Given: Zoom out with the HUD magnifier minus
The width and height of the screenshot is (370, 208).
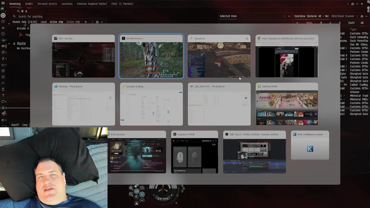Looking at the screenshot, I should coord(131,194).
